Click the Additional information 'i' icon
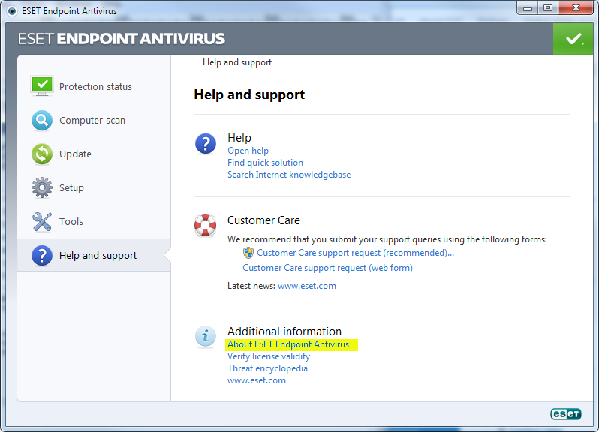 (x=206, y=337)
